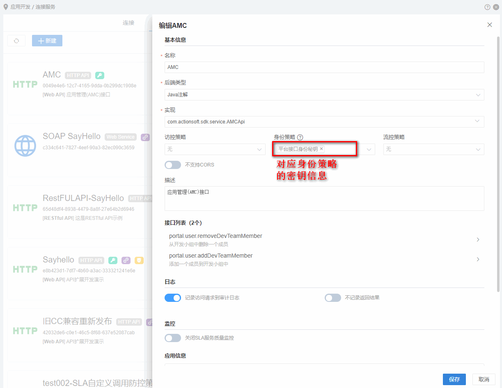Click ID 42032de6-c0e1-46c5-8f68-637e52087cab
The height and width of the screenshot is (388, 502).
(89, 333)
